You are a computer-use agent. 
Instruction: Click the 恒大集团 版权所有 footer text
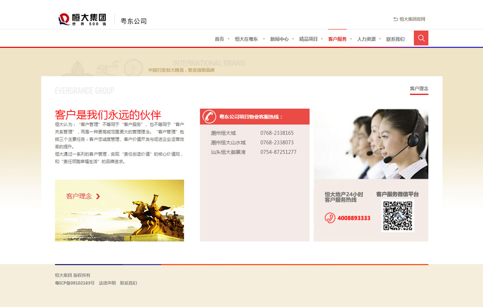[x=73, y=275]
